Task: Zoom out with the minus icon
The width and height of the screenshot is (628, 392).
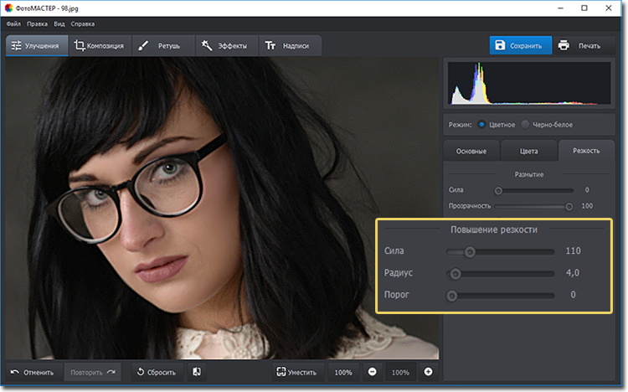Action: point(372,372)
